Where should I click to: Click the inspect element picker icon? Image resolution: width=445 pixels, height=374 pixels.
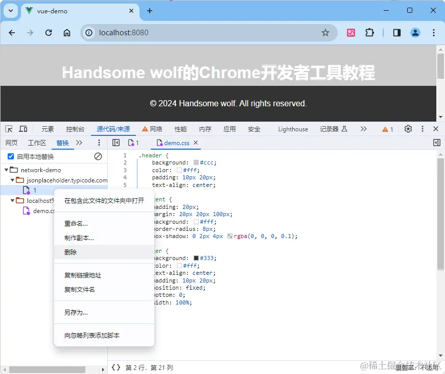(x=9, y=129)
